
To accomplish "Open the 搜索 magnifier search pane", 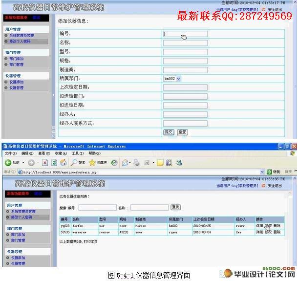I will click(78, 163).
